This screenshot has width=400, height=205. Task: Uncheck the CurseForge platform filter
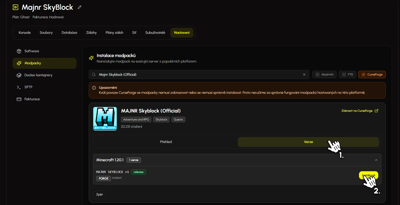click(x=372, y=74)
